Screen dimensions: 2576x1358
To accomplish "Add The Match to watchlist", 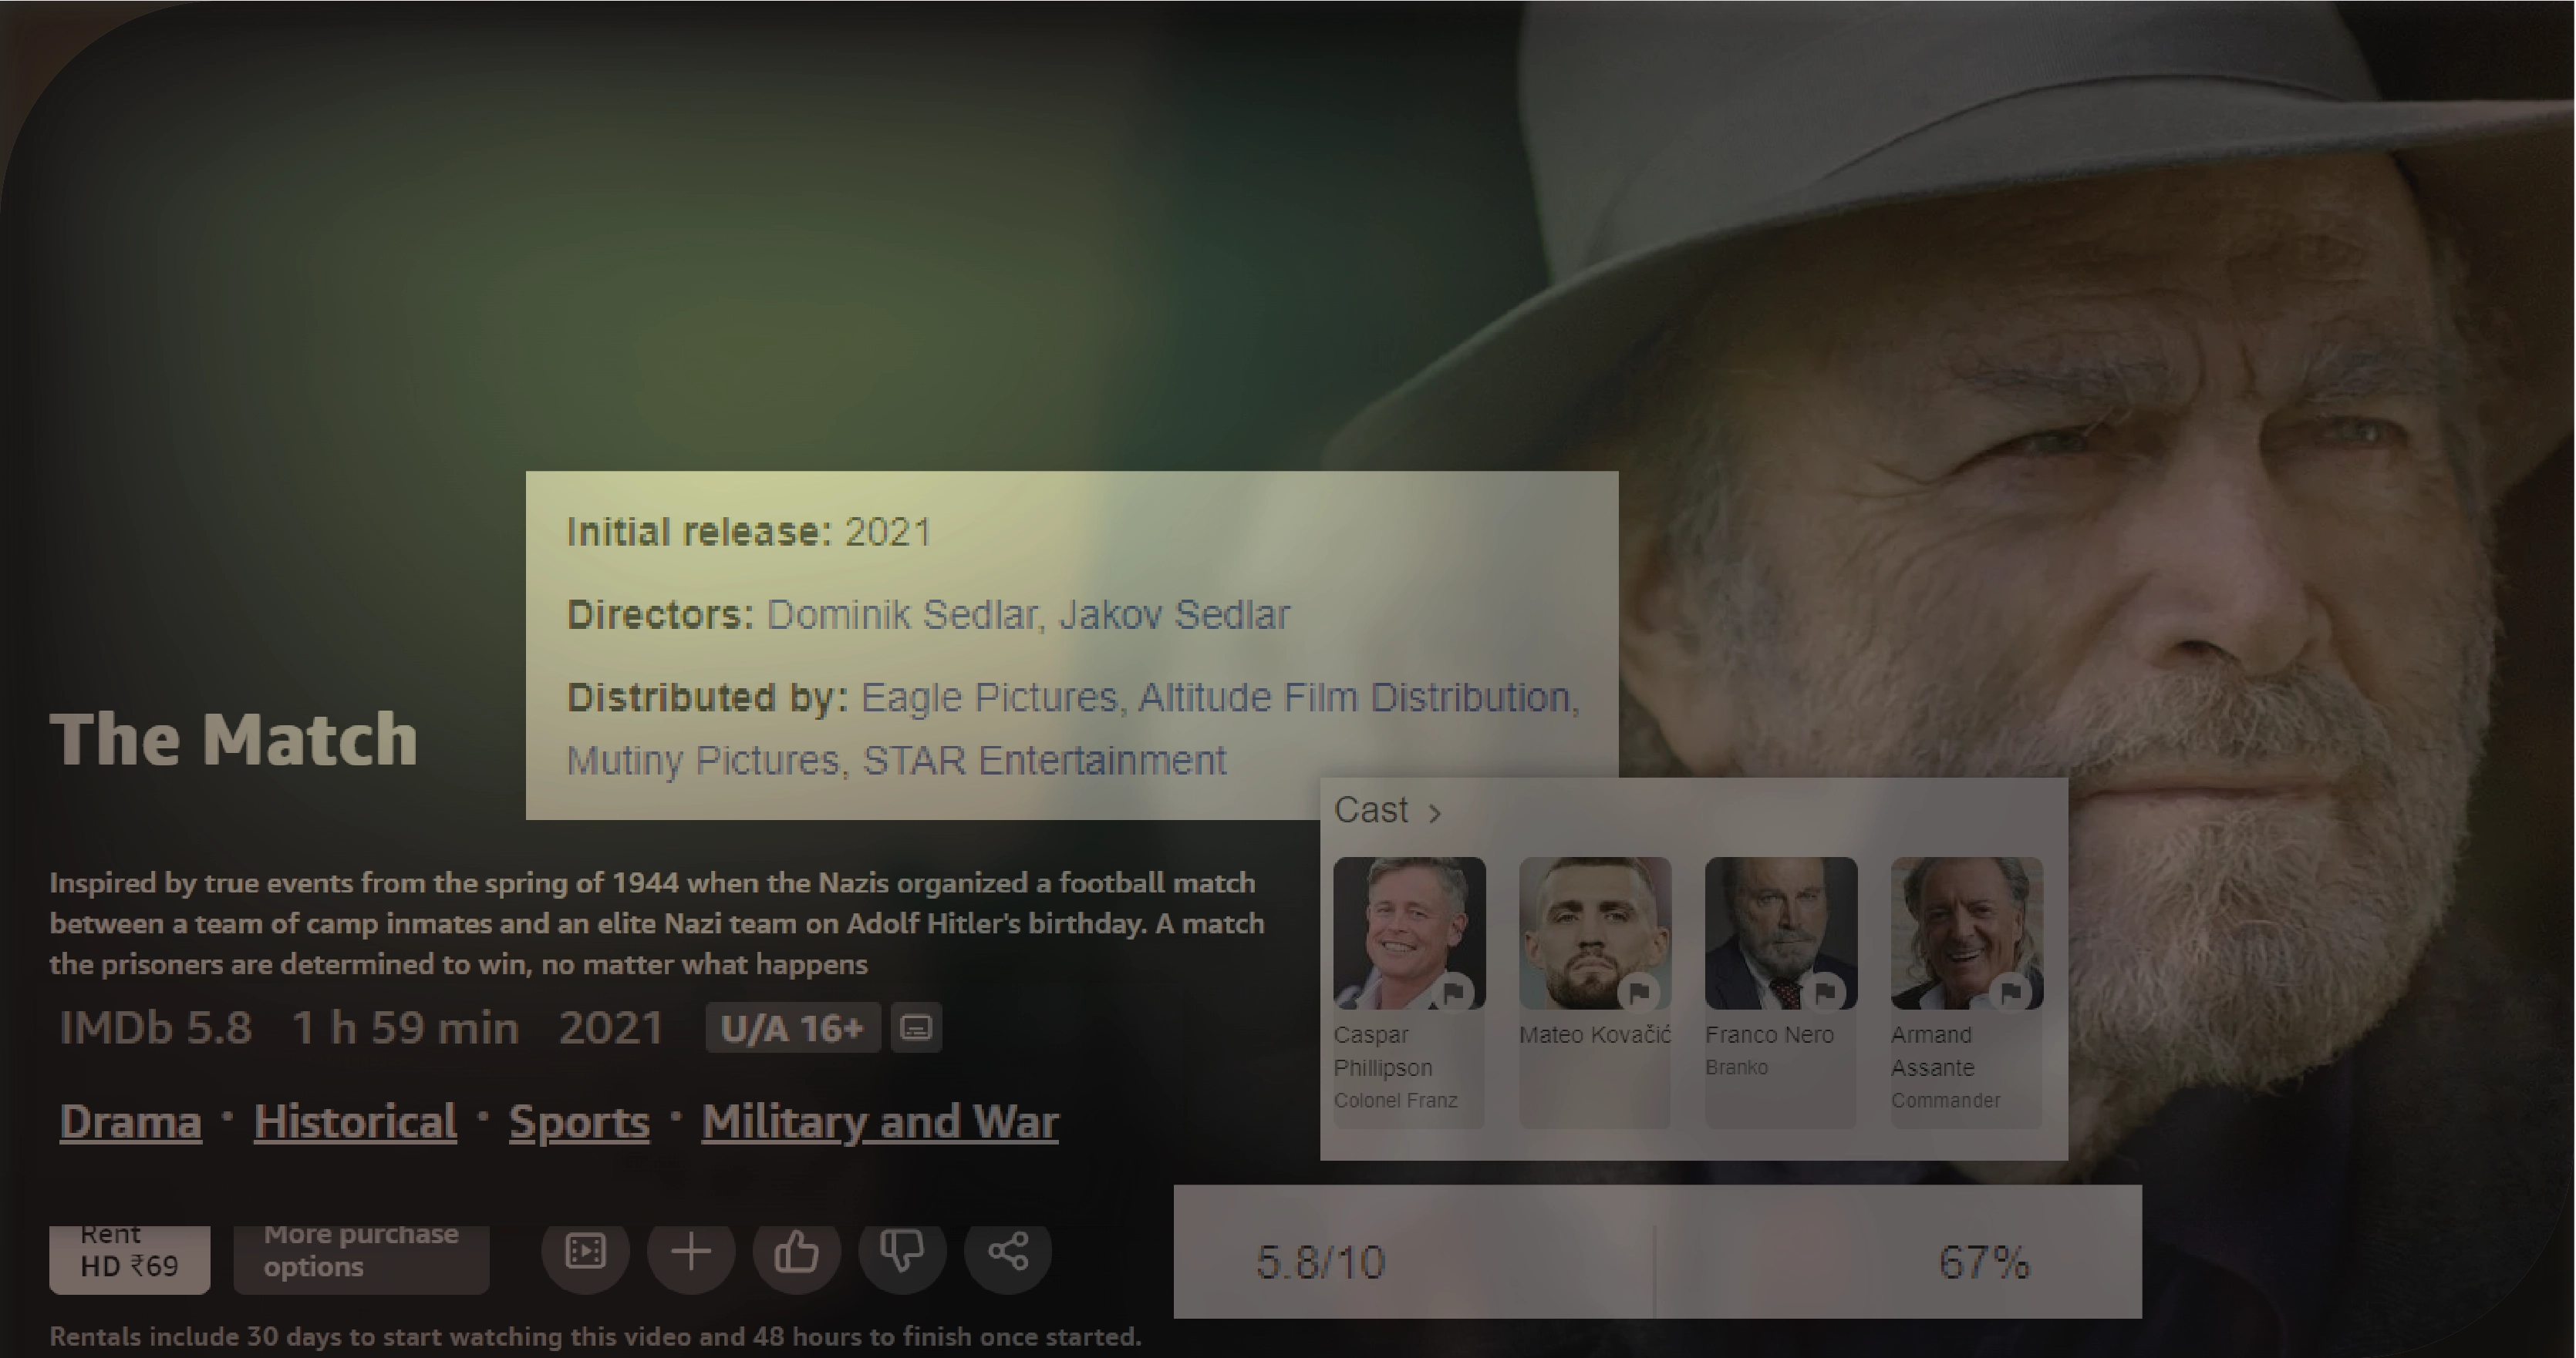I will coord(691,1252).
